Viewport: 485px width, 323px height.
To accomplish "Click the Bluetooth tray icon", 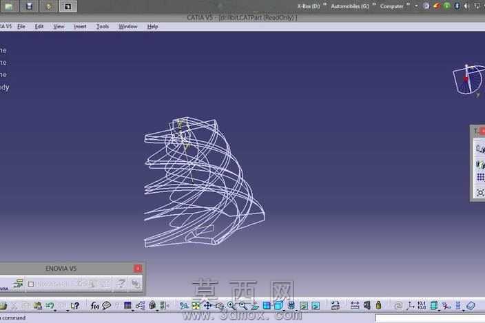I will tap(457, 6).
